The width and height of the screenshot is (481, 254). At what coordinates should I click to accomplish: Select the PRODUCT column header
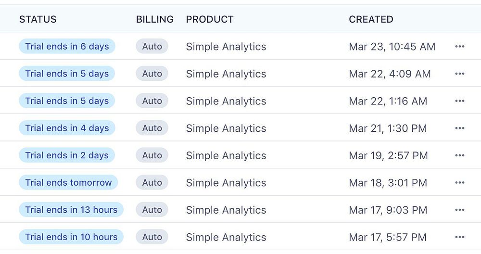[x=210, y=19]
